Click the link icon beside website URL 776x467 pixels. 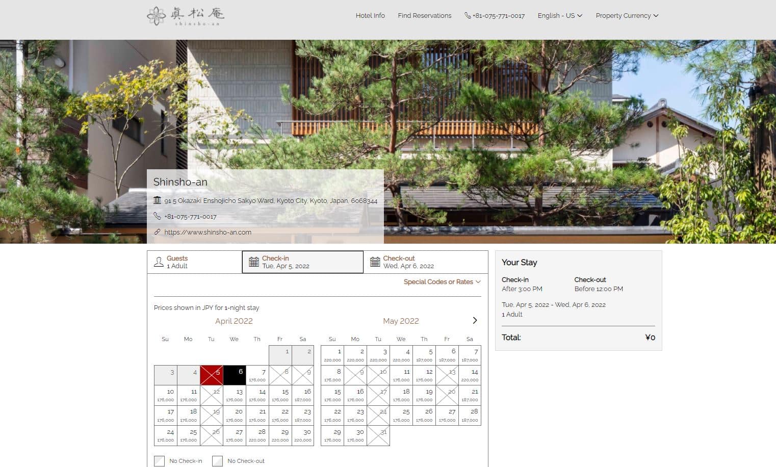[x=157, y=232]
